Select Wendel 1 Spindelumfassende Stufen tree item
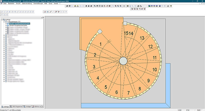Image resolution: width=205 pixels, height=111 pixels. 20,24
